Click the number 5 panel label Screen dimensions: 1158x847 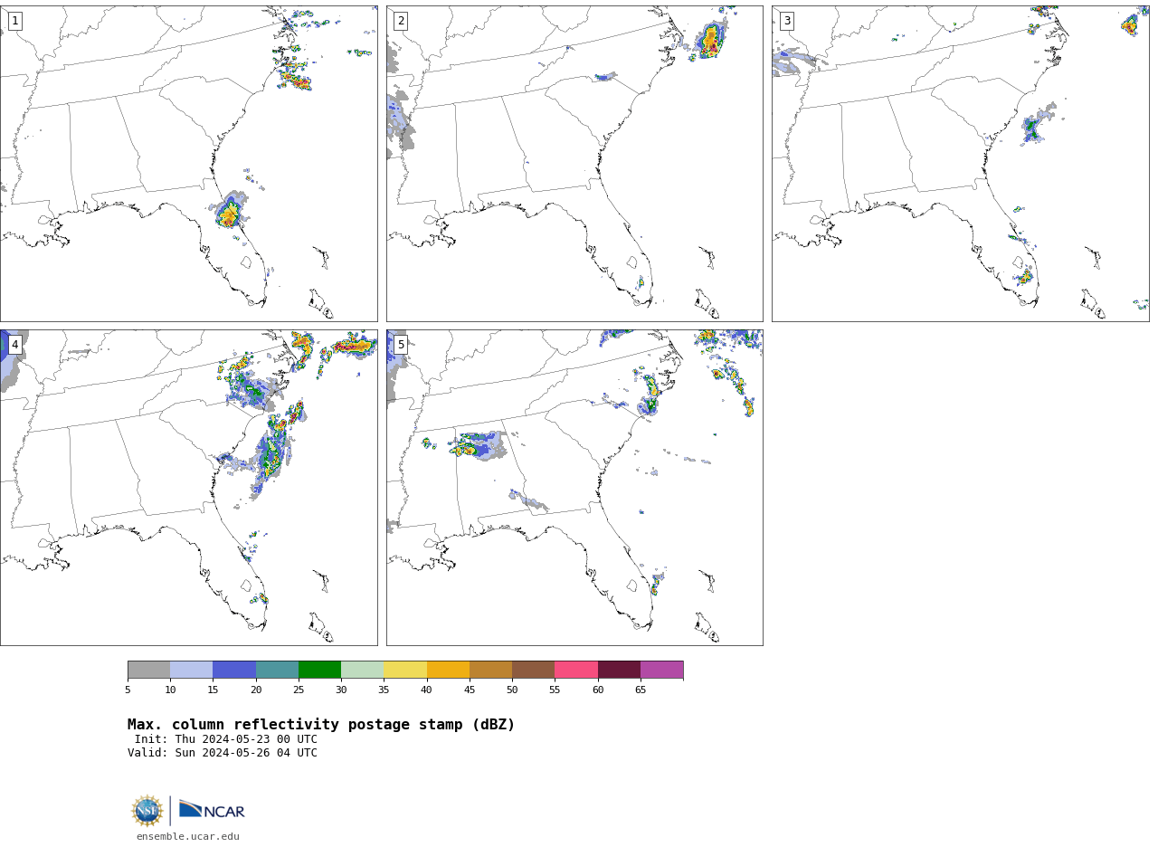pyautogui.click(x=401, y=345)
